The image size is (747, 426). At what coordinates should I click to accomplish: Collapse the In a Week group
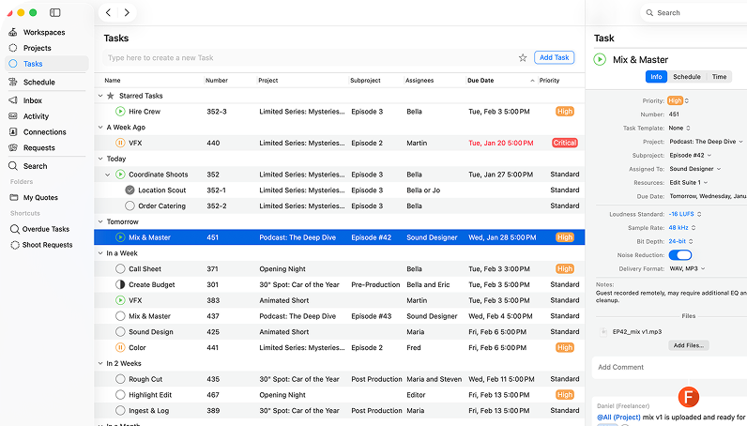pos(100,253)
